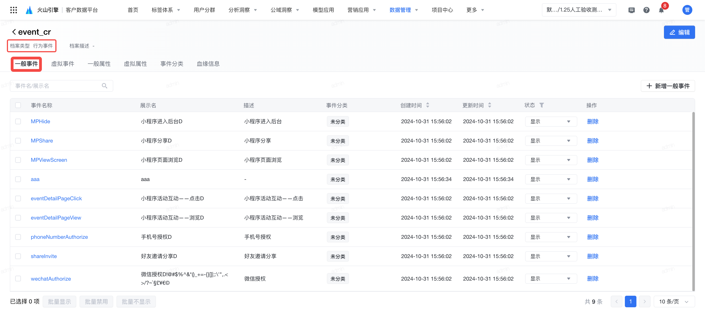705x318 pixels.
Task: Open the messages chat icon
Action: point(631,10)
